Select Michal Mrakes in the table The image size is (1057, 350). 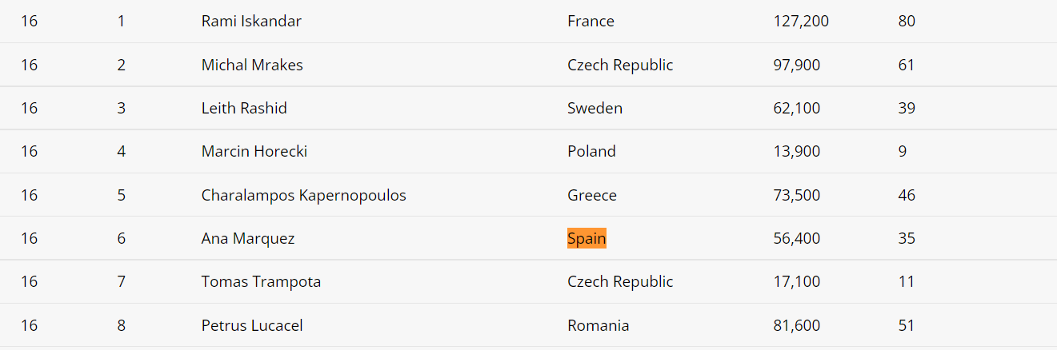coord(252,65)
